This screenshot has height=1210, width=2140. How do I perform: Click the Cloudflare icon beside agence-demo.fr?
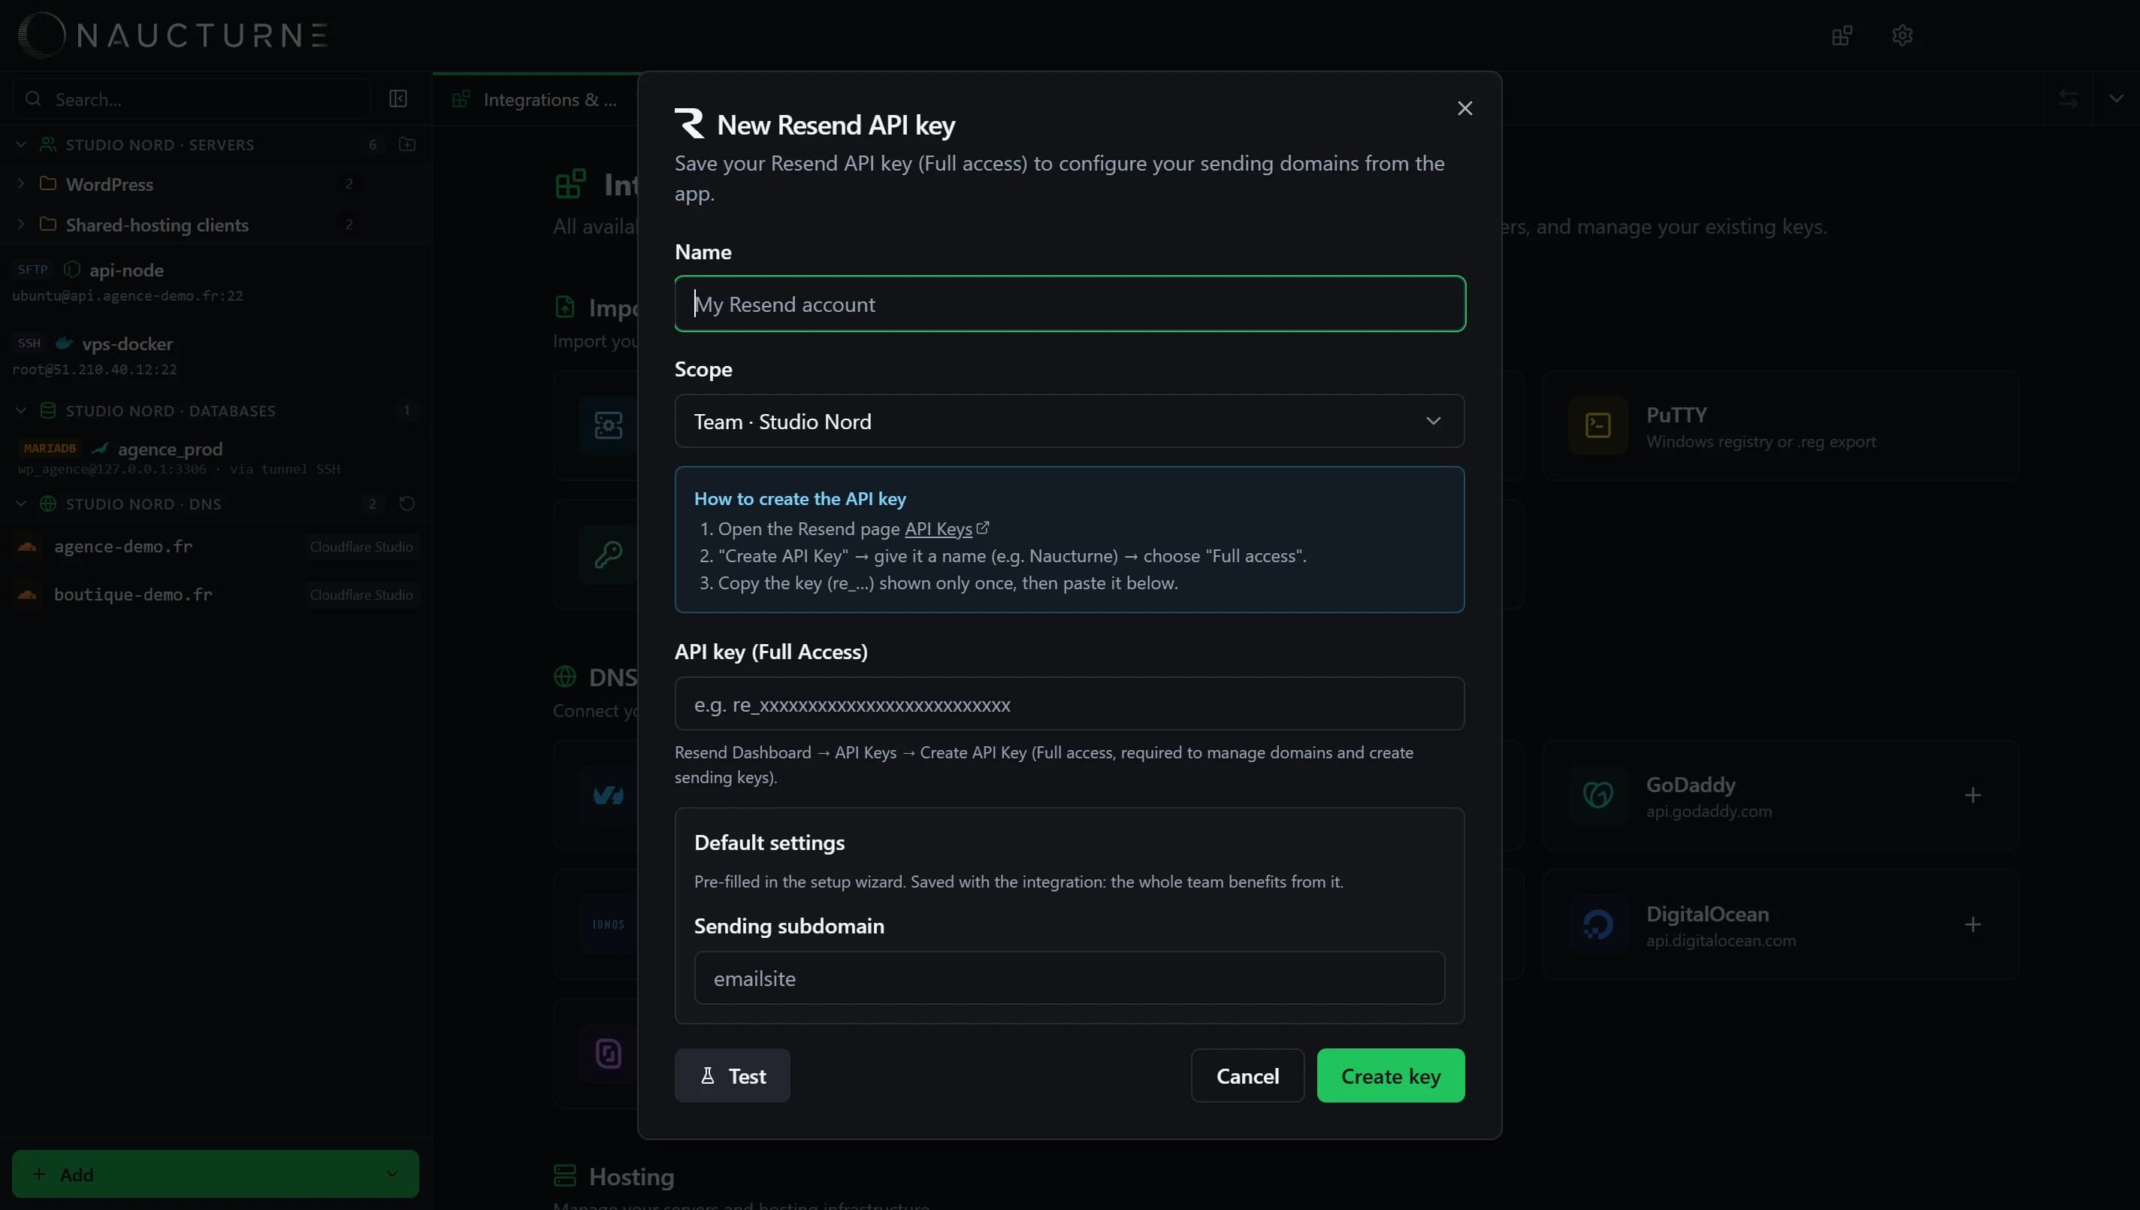tap(27, 546)
